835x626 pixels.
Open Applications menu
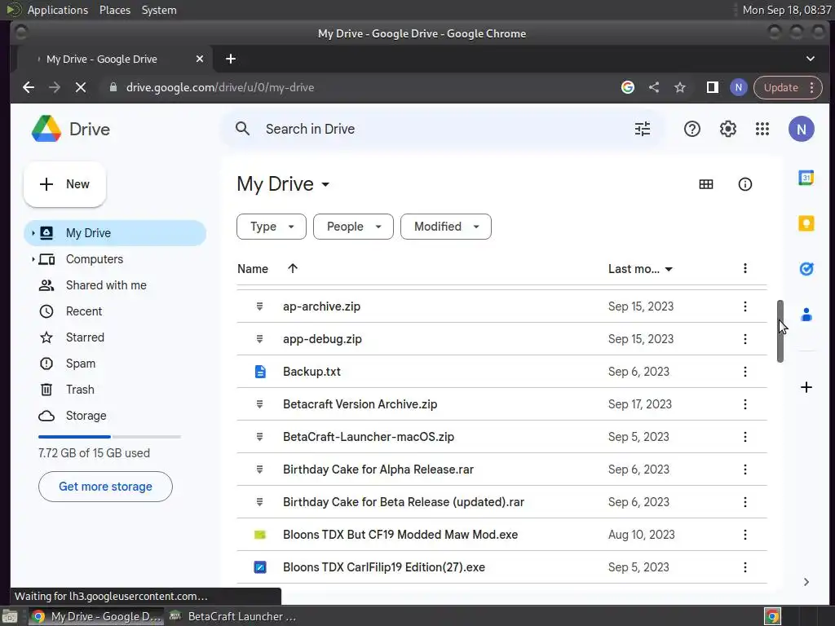click(58, 10)
